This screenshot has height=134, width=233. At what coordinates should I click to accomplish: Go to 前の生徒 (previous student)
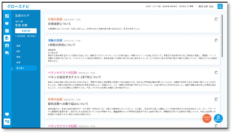(x=20, y=36)
